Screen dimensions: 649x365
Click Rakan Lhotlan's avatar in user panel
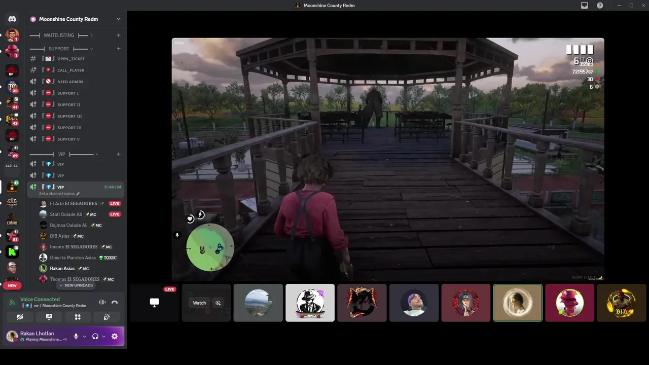pyautogui.click(x=12, y=336)
